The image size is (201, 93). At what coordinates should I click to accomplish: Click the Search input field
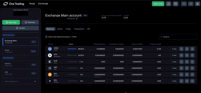click(x=178, y=37)
